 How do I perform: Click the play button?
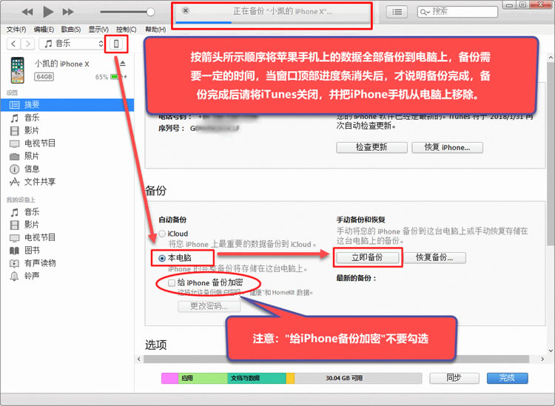(x=48, y=12)
